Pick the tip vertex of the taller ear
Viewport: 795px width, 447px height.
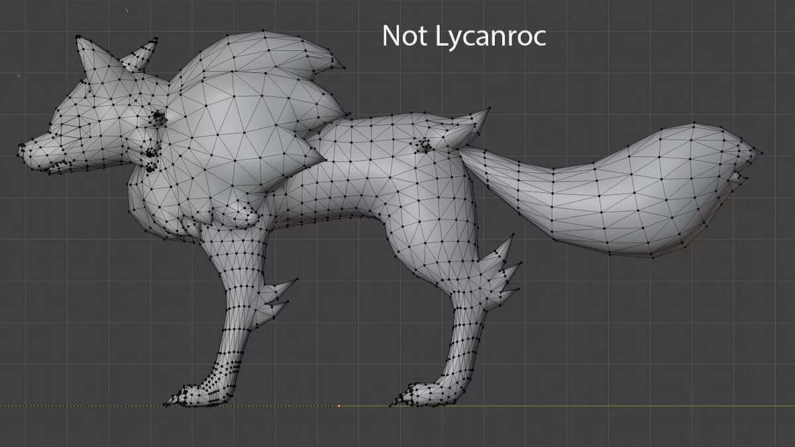click(x=79, y=37)
